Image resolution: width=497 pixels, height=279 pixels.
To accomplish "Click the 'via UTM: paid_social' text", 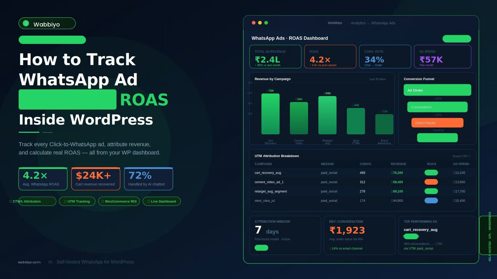I will coord(418,248).
